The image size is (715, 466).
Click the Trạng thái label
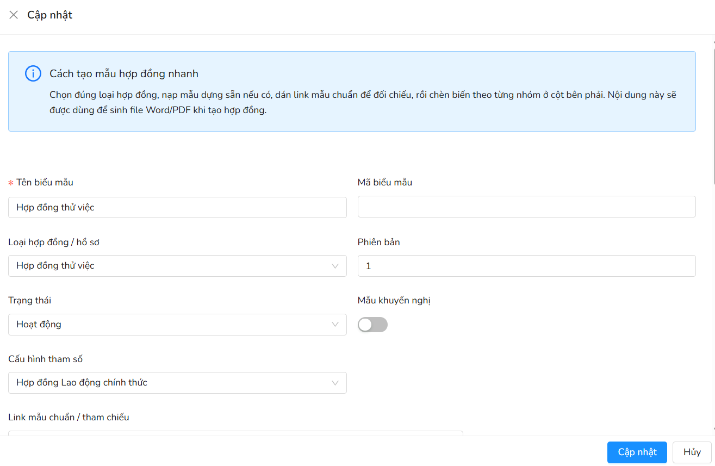click(x=30, y=300)
